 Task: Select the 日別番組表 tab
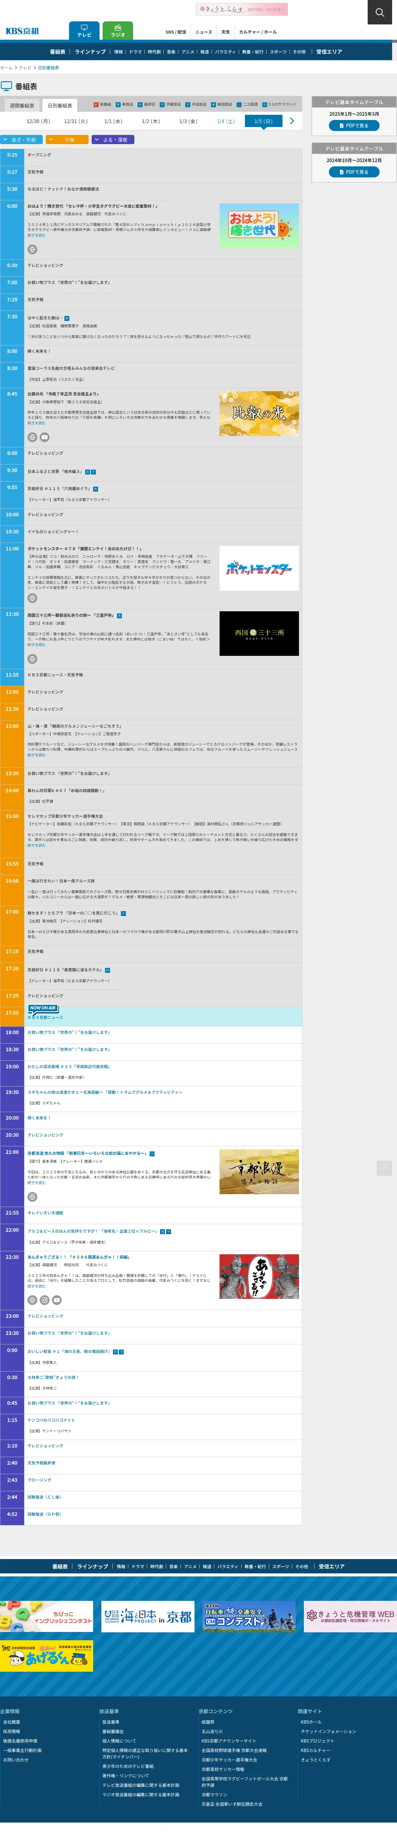(x=60, y=105)
